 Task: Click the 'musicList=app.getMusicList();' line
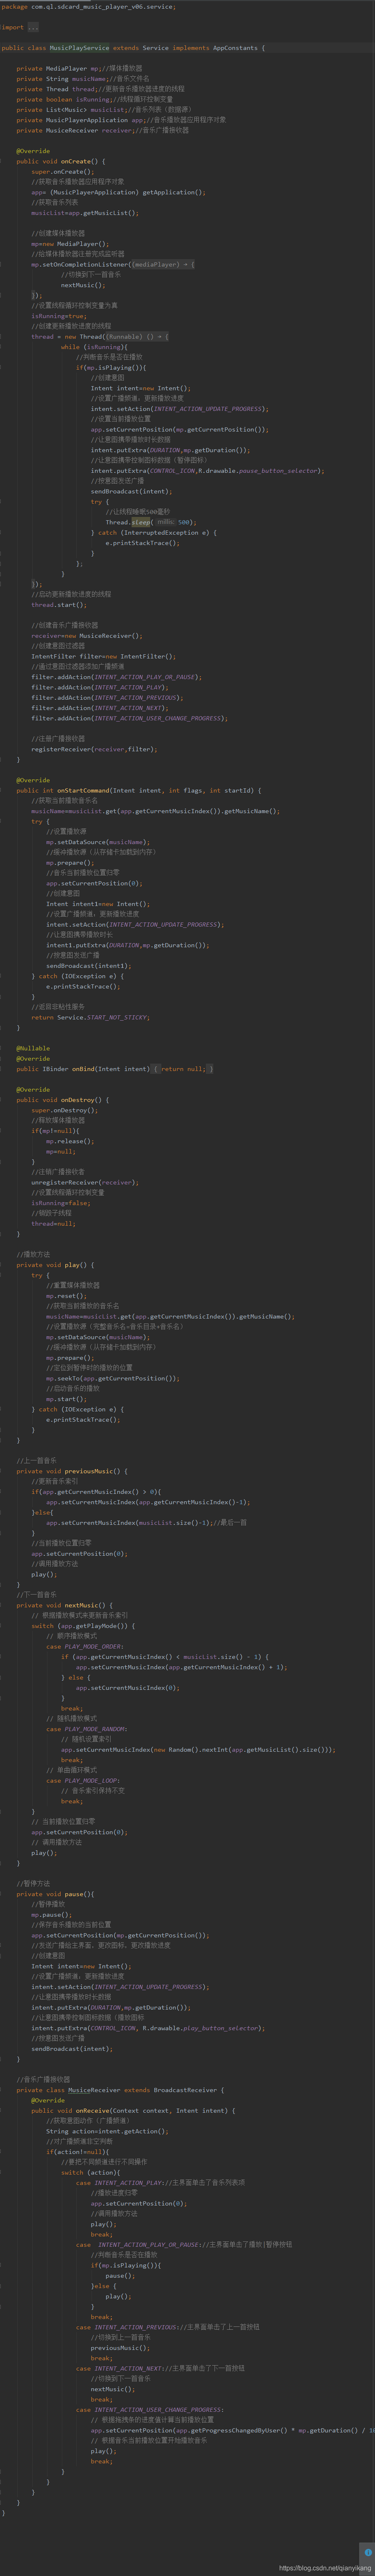pos(85,212)
